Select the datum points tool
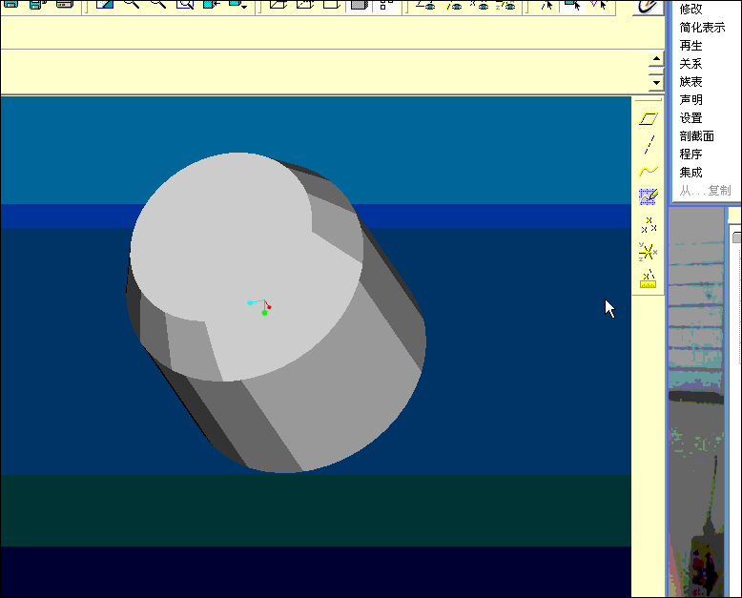The height and width of the screenshot is (598, 742). pyautogui.click(x=649, y=225)
